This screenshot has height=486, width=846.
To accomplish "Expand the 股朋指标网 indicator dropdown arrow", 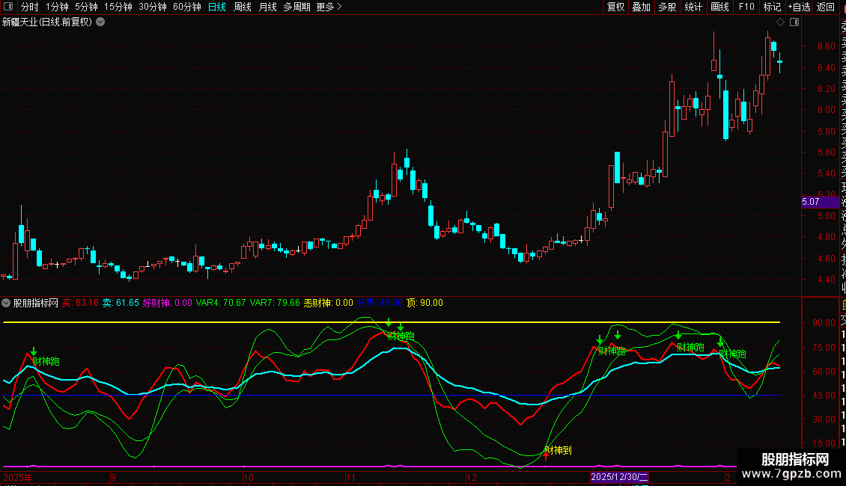I will [7, 303].
